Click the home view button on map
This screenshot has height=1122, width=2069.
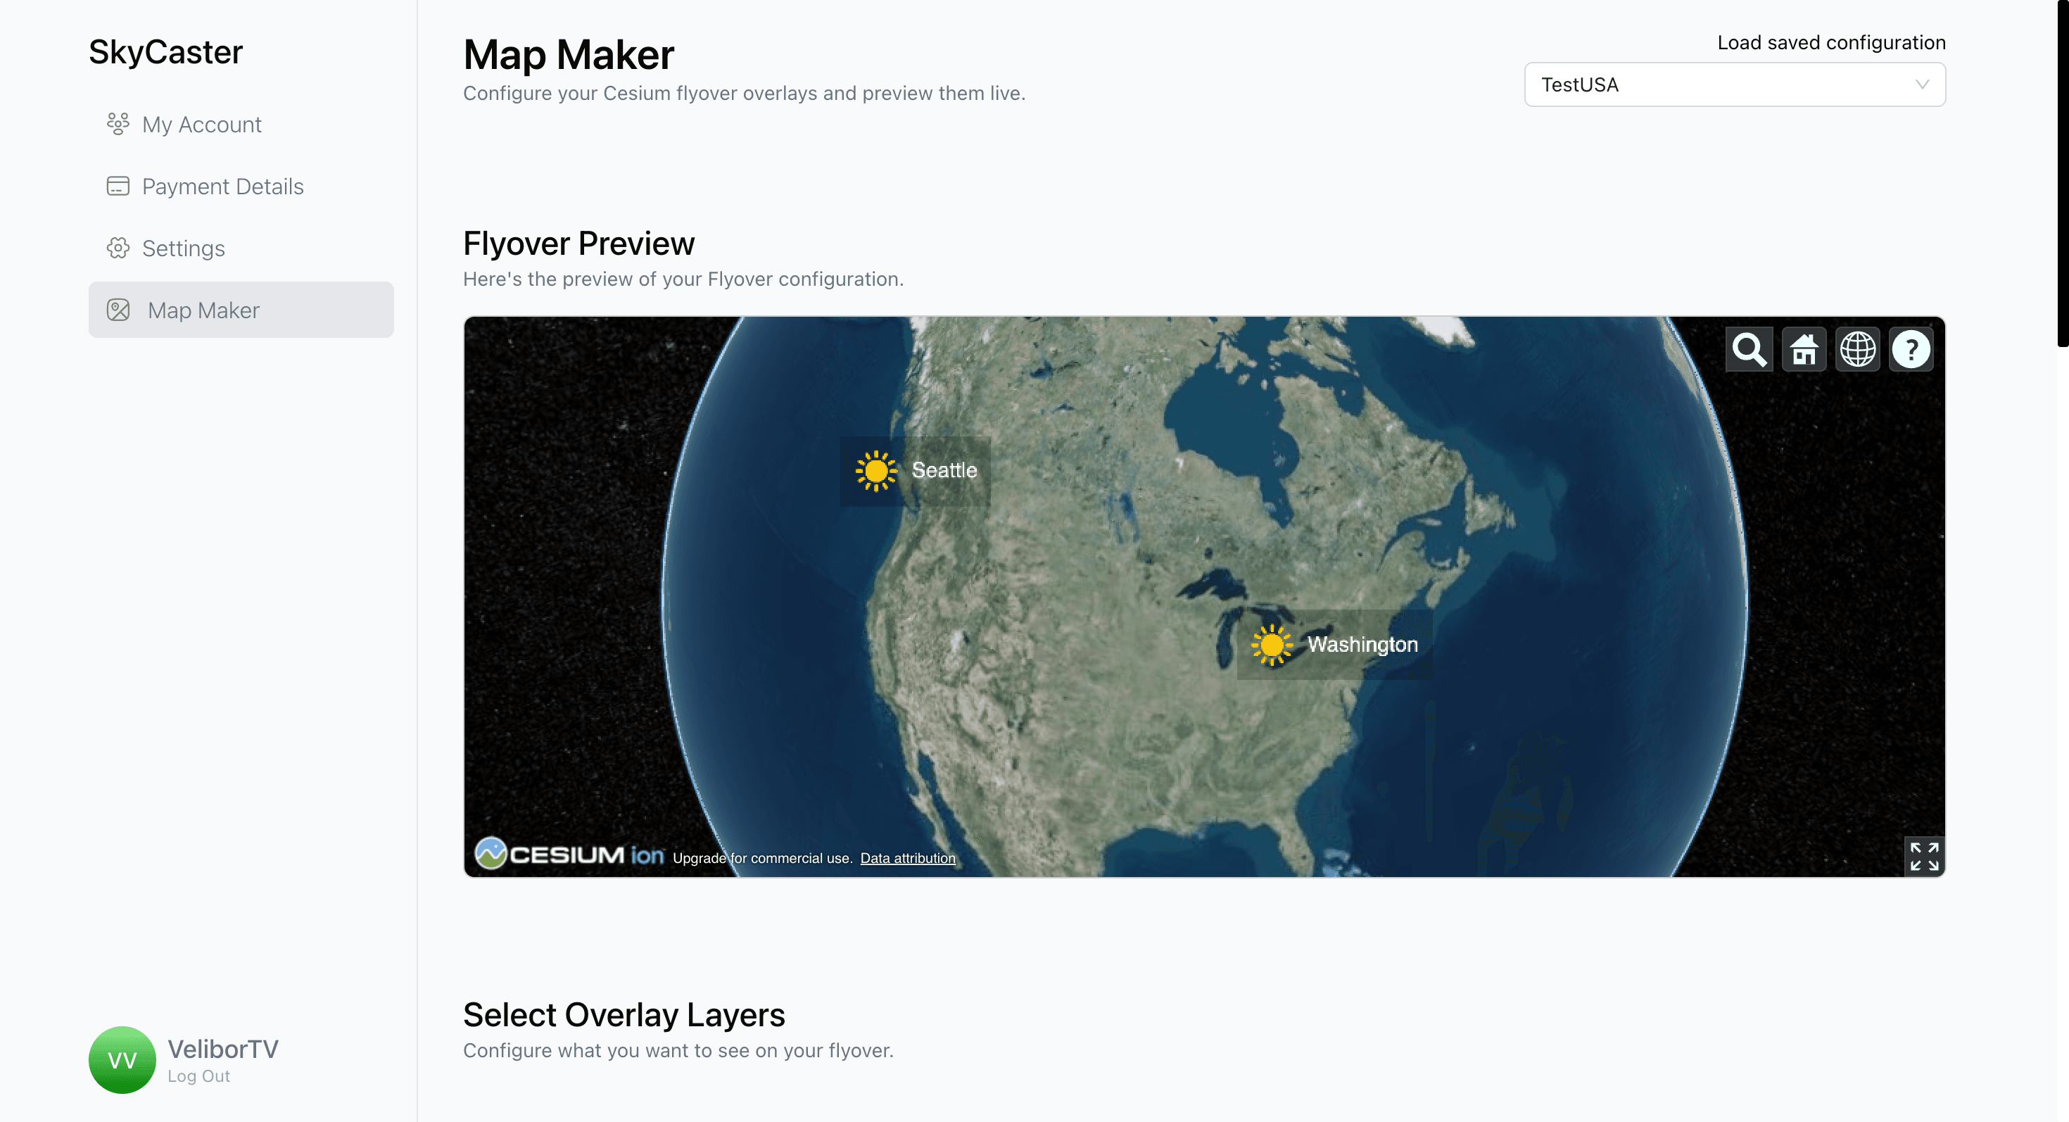click(x=1803, y=349)
